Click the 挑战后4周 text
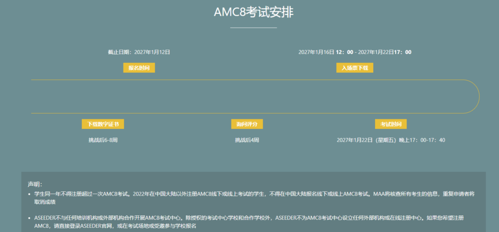This screenshot has width=499, height=232. point(247,140)
